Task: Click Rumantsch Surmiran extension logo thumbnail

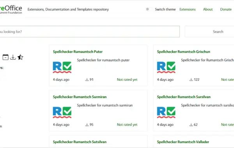Action: (x=62, y=113)
